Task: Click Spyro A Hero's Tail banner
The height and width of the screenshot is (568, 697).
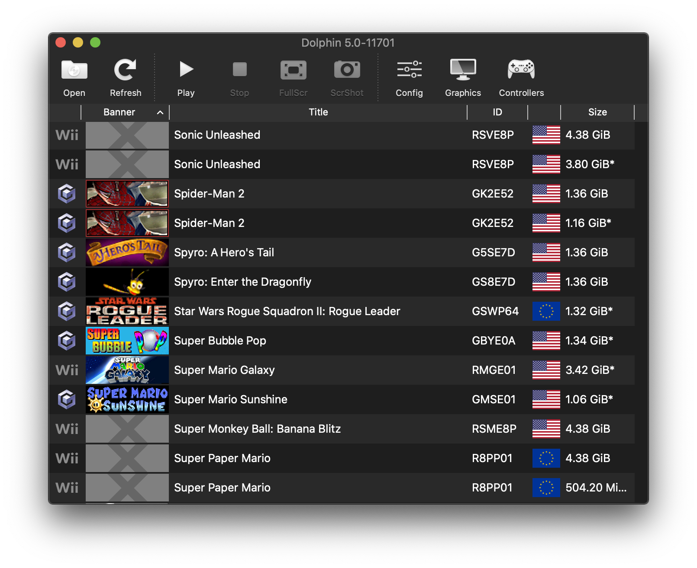Action: [x=127, y=252]
